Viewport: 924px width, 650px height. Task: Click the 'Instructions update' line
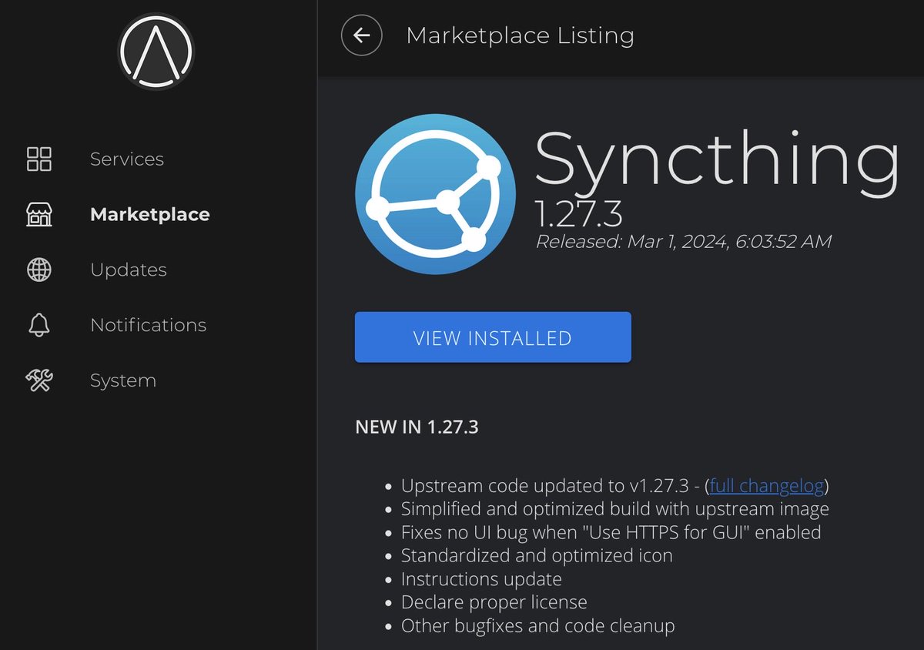click(481, 578)
